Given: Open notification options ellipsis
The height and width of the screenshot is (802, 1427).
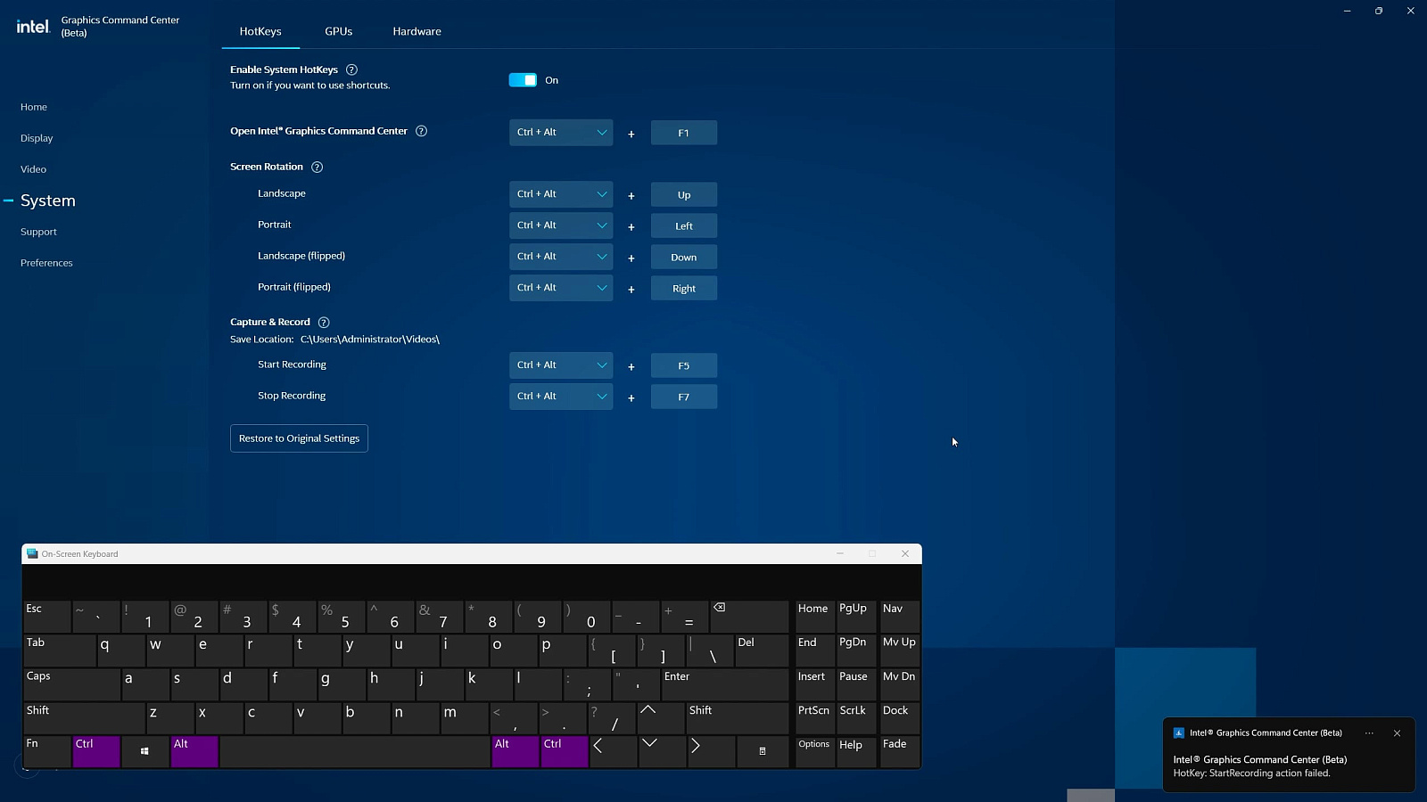Looking at the screenshot, I should pyautogui.click(x=1369, y=733).
